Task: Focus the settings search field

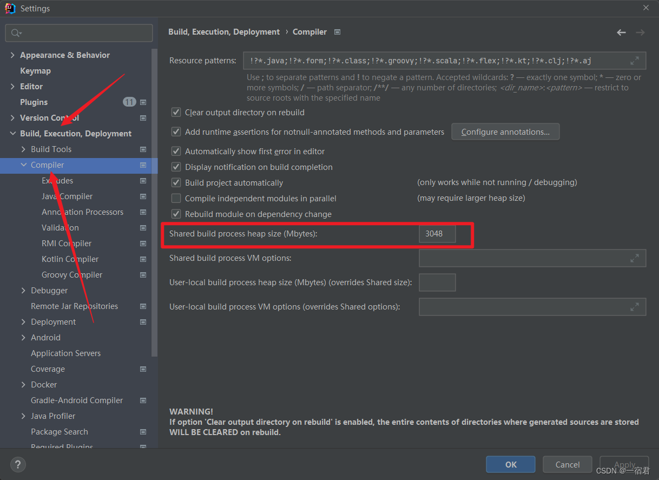Action: point(79,33)
